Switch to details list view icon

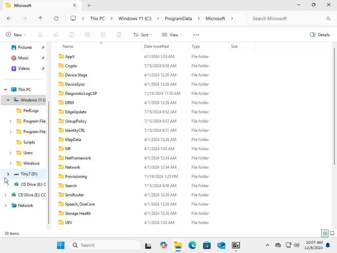(x=325, y=233)
